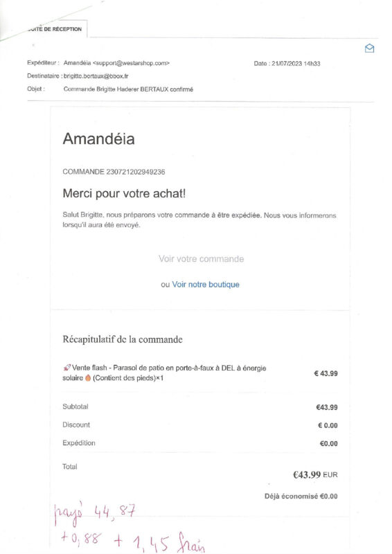Click the fire emoji after solaire
This screenshot has height=554, width=392.
coord(88,378)
